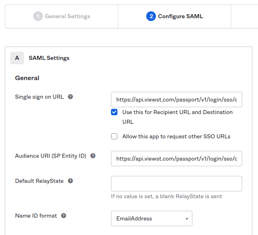
Task: Click the Single sign on URL field
Action: (176, 100)
